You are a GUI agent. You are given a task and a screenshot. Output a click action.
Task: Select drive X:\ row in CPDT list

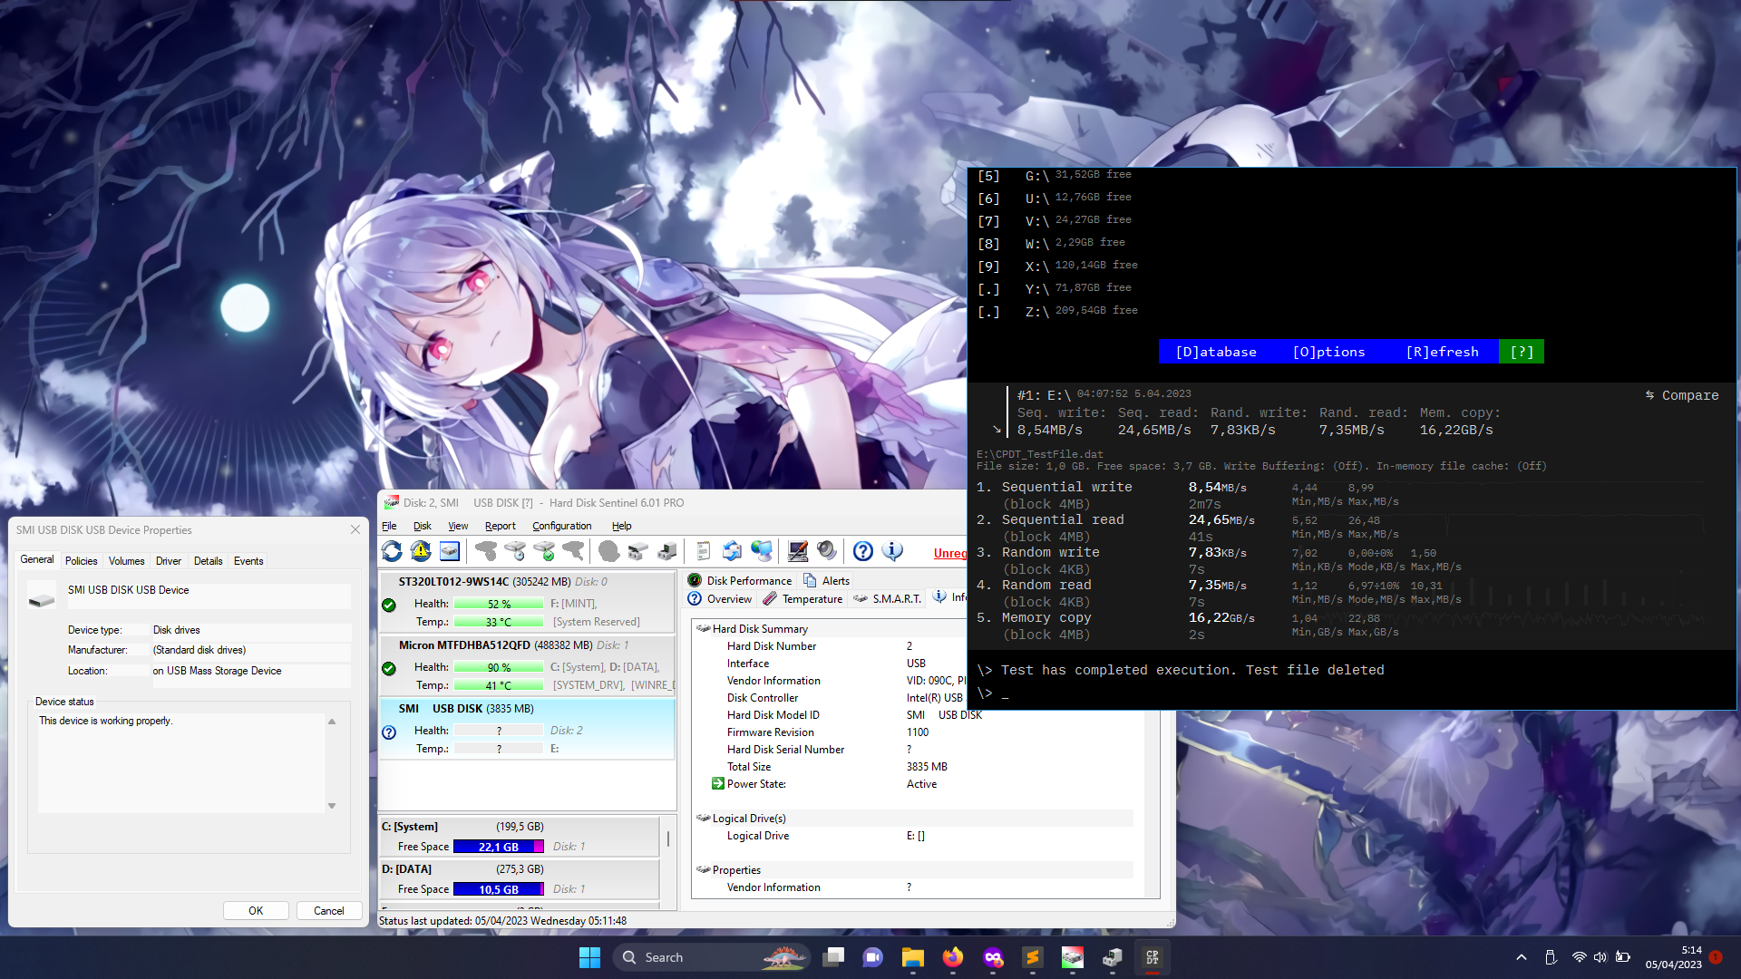(1057, 266)
